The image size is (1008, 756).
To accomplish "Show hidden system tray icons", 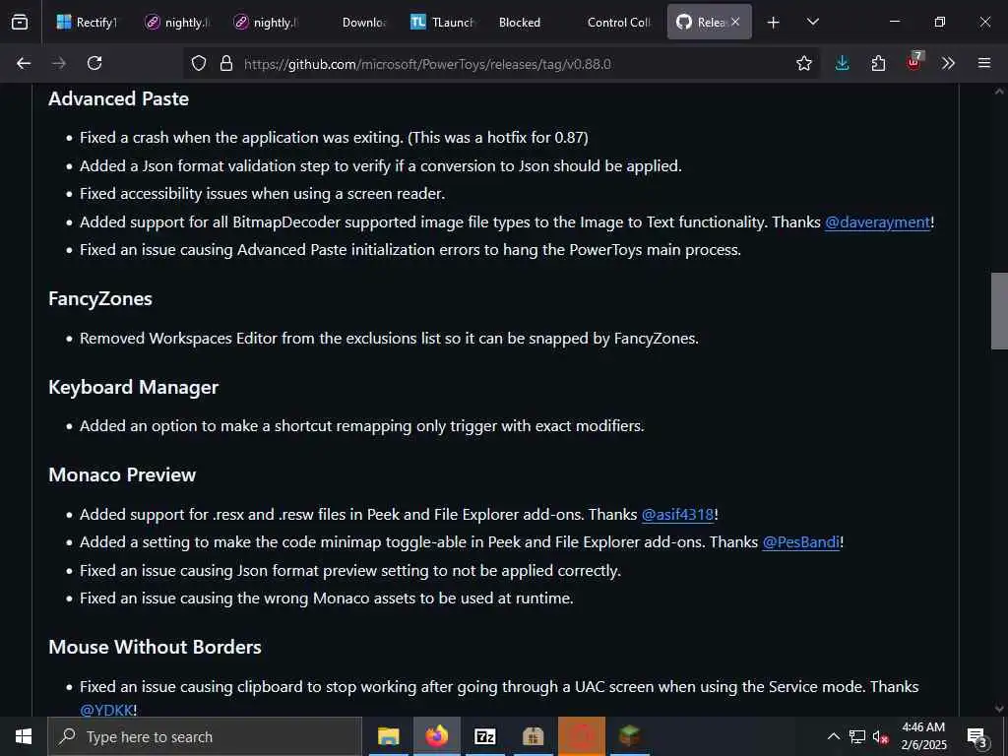I will pos(833,736).
